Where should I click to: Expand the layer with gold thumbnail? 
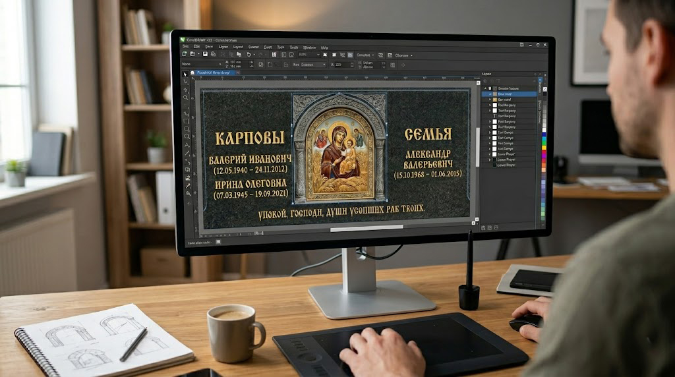click(x=490, y=100)
